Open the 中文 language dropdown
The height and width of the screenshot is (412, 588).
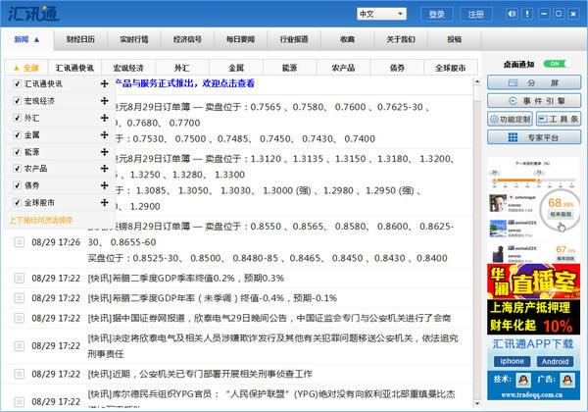click(x=381, y=14)
